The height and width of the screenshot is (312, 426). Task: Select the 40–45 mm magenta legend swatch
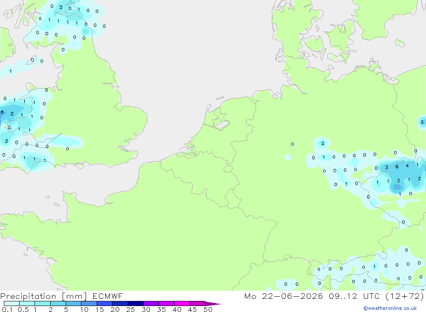(182, 303)
